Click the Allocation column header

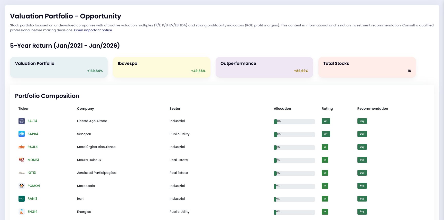(282, 108)
